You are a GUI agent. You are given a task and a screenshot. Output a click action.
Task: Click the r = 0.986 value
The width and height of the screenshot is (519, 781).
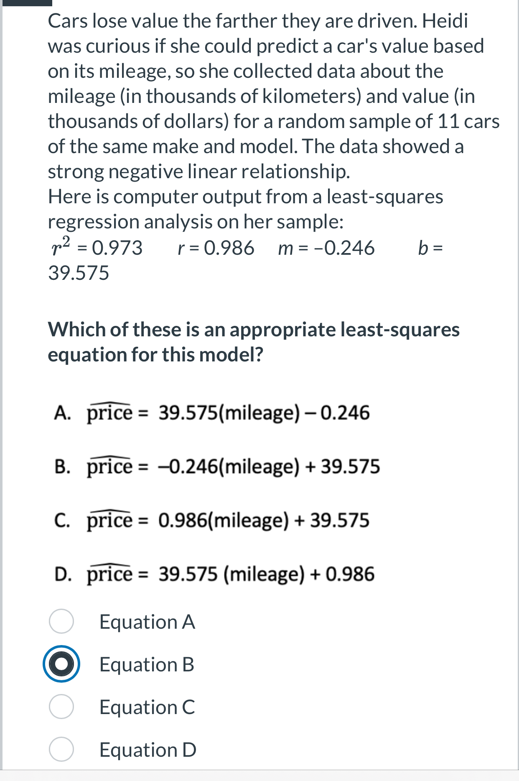tap(216, 248)
